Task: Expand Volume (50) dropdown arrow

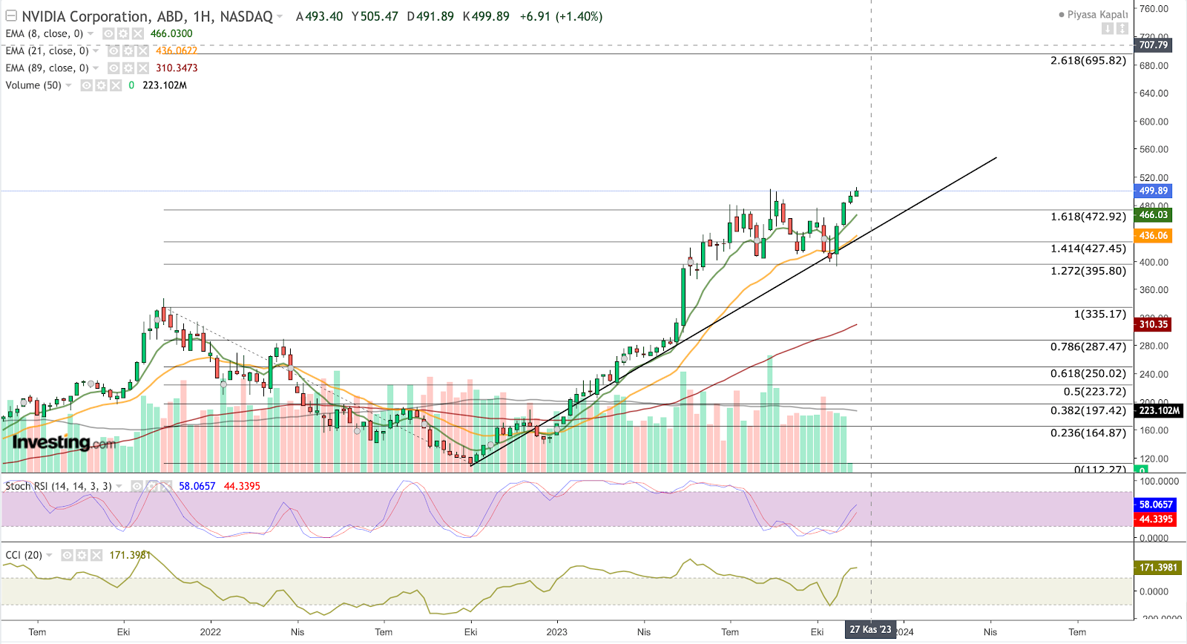Action: tap(69, 85)
